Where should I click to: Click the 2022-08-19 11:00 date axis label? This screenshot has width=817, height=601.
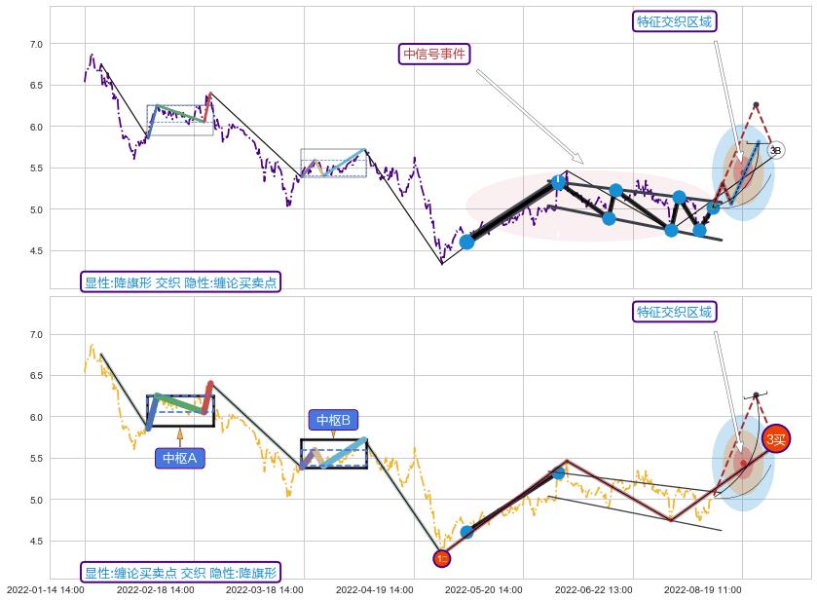703,590
